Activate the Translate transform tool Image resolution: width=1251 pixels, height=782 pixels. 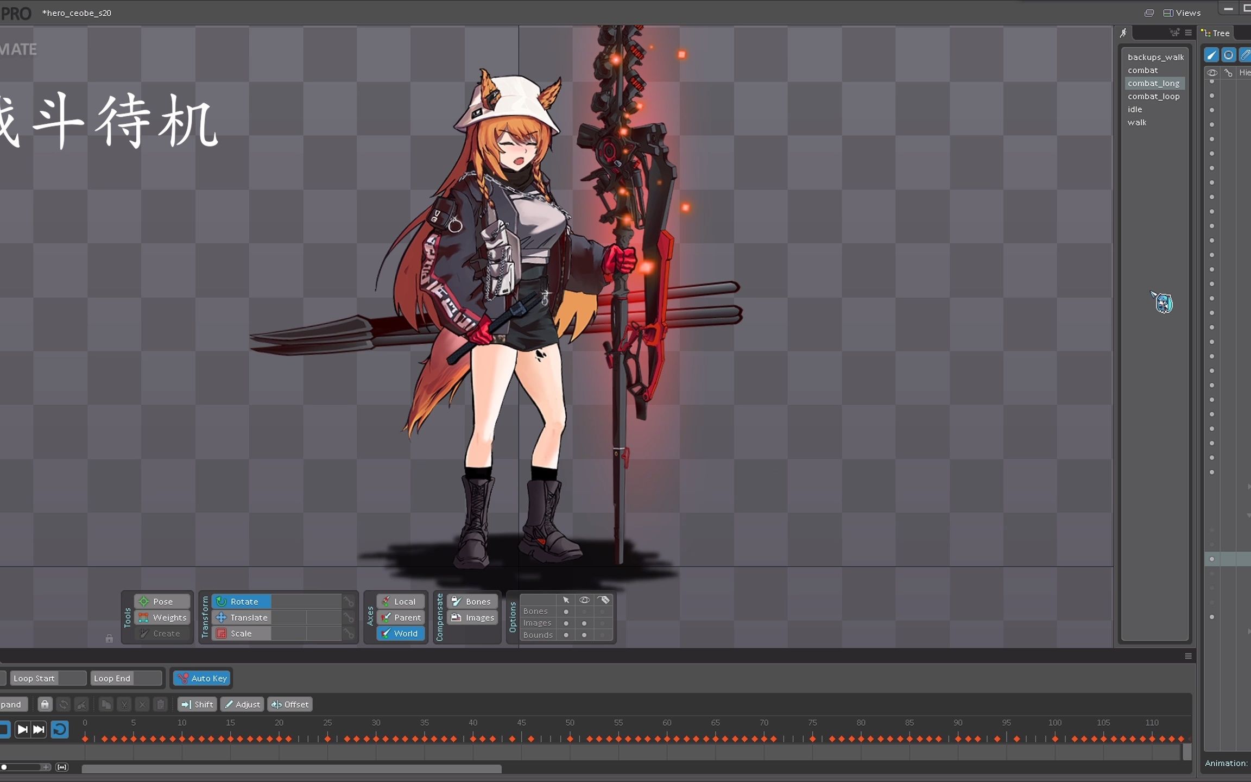(x=241, y=617)
